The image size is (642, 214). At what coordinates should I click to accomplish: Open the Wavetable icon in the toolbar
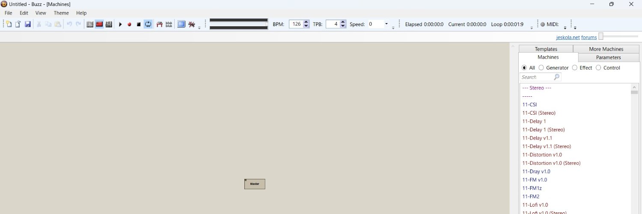pyautogui.click(x=160, y=24)
